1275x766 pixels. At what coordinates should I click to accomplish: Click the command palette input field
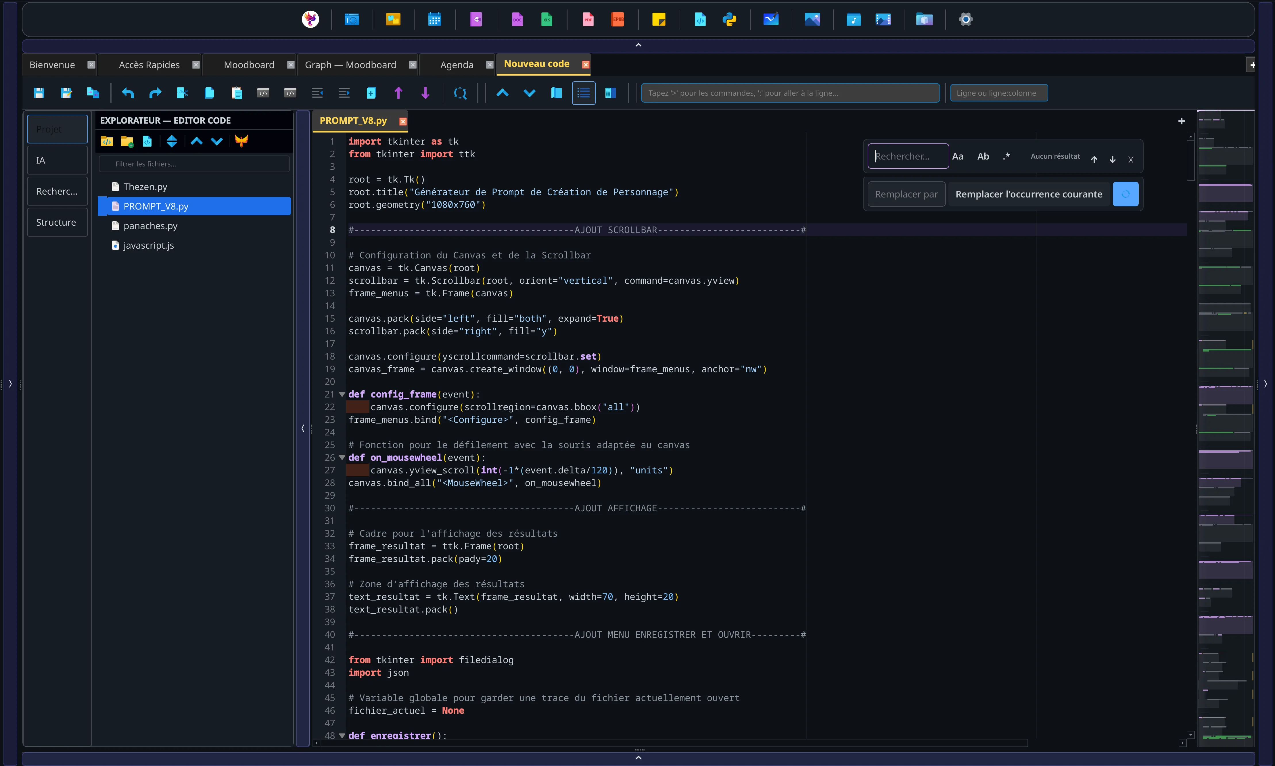coord(790,93)
